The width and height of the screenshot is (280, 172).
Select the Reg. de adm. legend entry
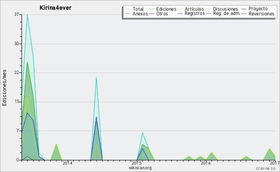point(227,13)
